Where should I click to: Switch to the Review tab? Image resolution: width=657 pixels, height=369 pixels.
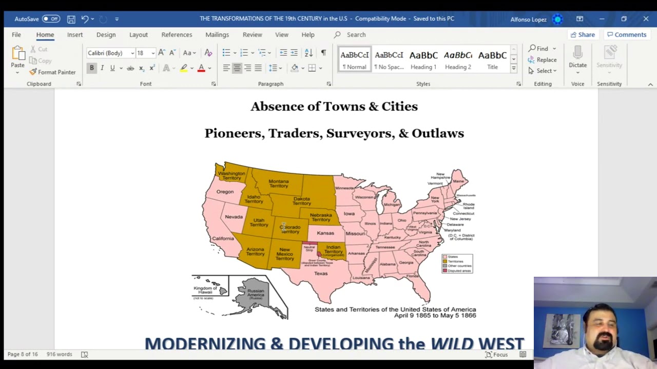(x=252, y=35)
